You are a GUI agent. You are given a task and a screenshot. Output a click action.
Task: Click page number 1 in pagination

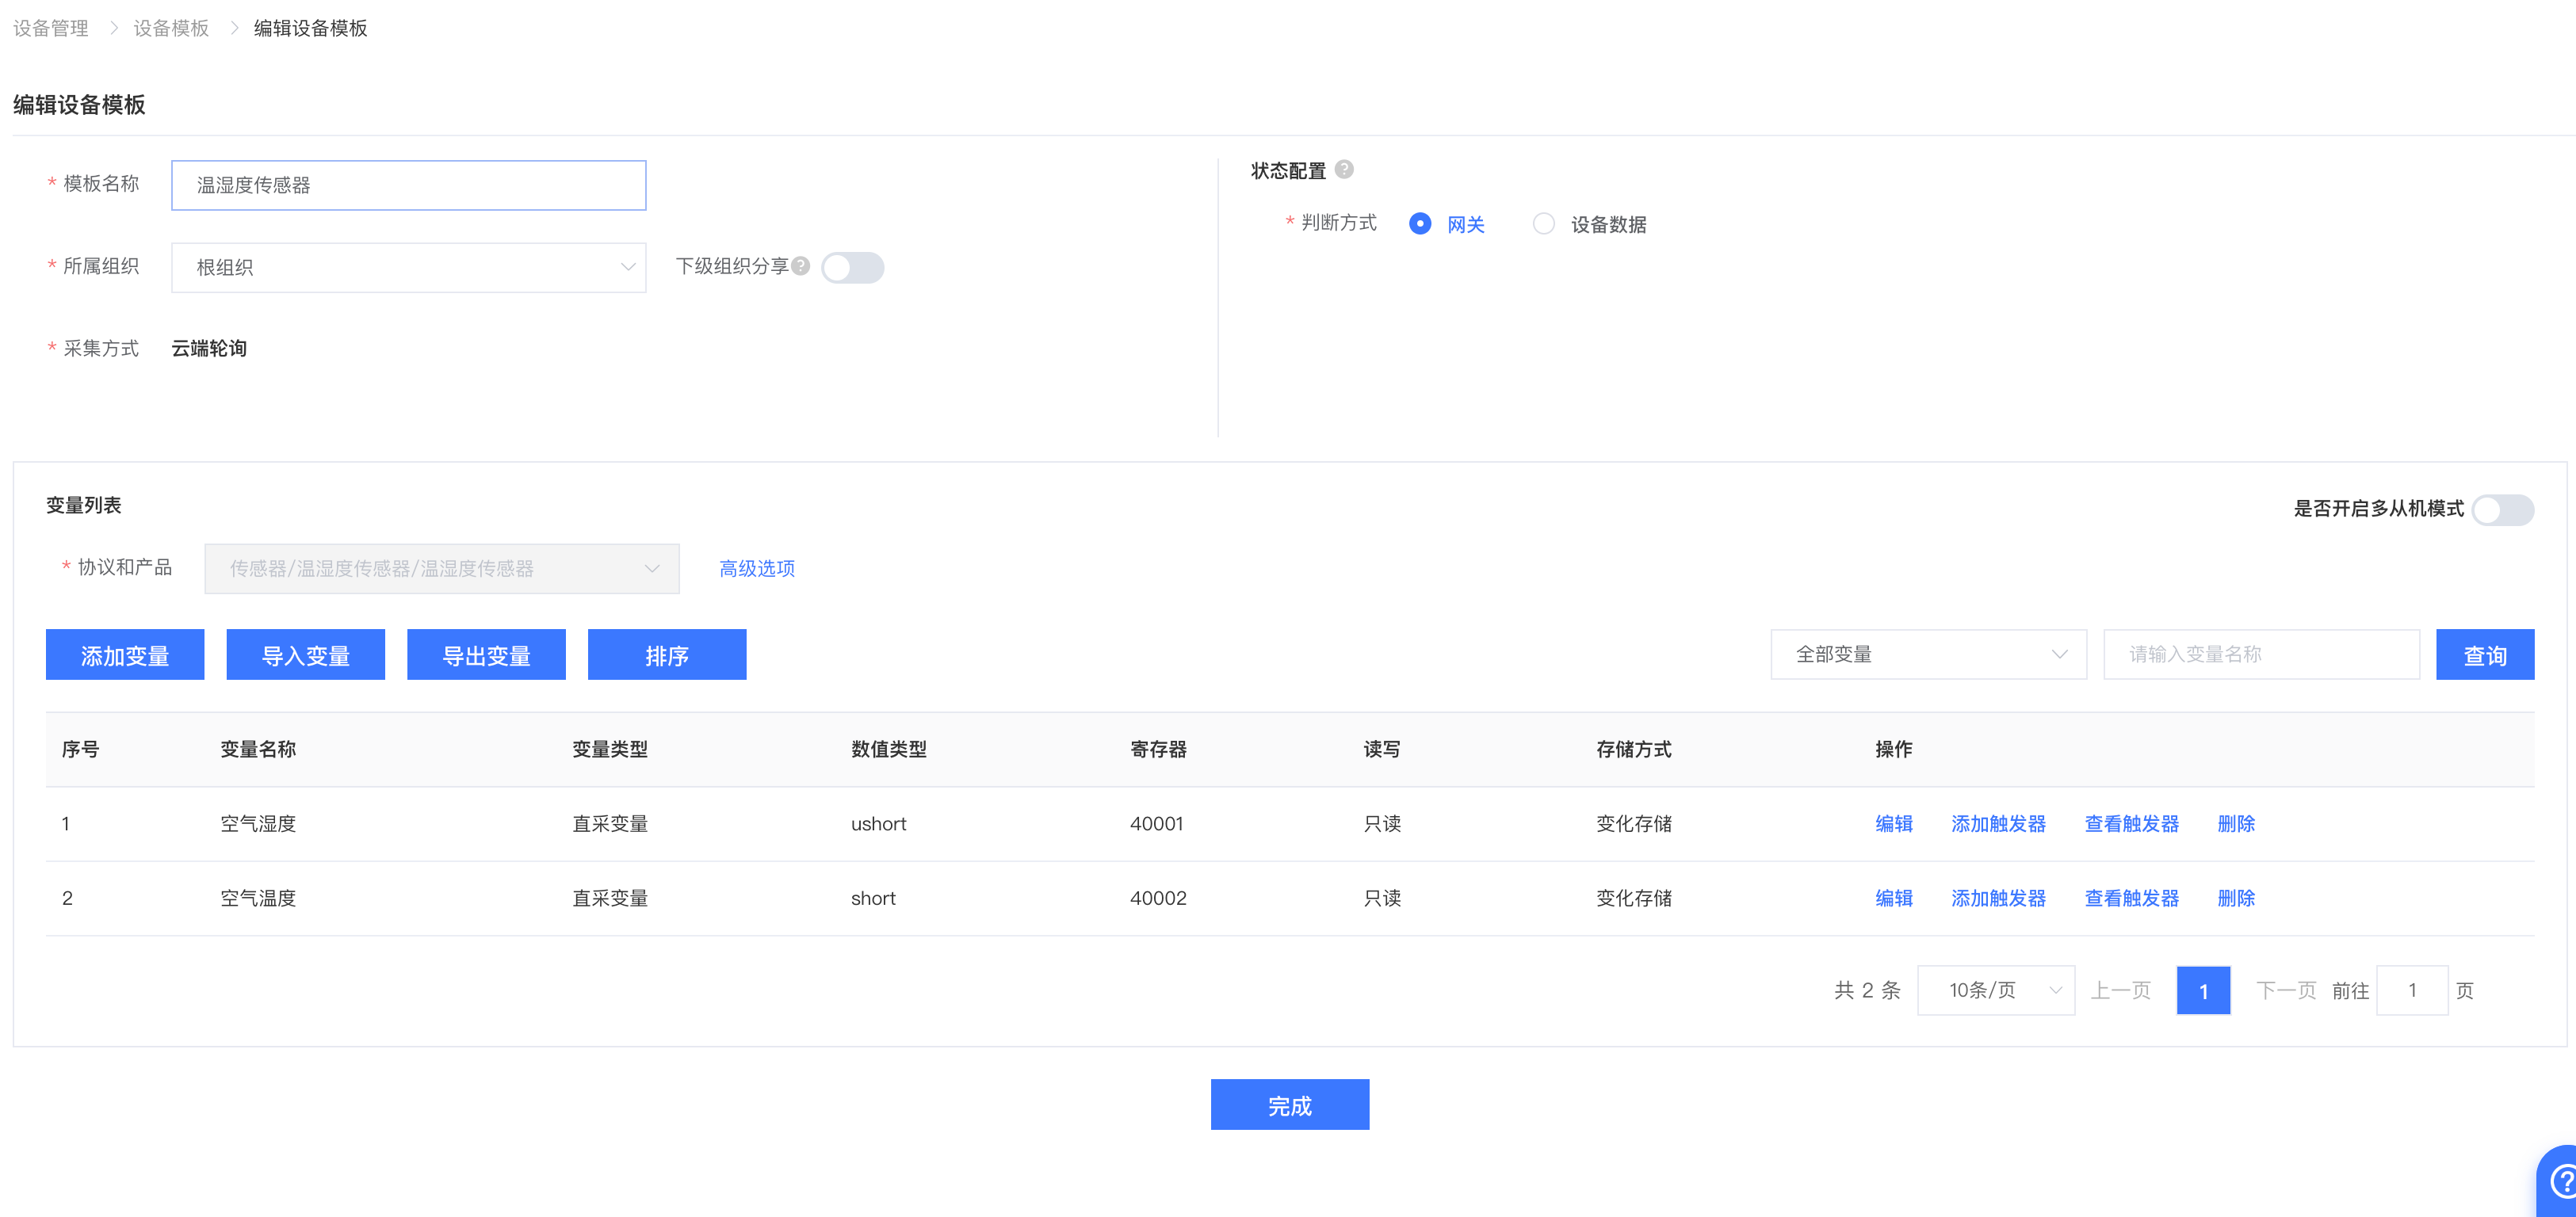[2203, 990]
